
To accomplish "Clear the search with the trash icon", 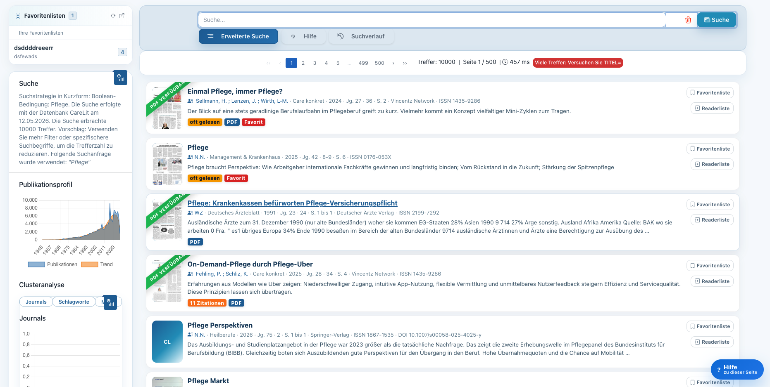I will coord(688,20).
